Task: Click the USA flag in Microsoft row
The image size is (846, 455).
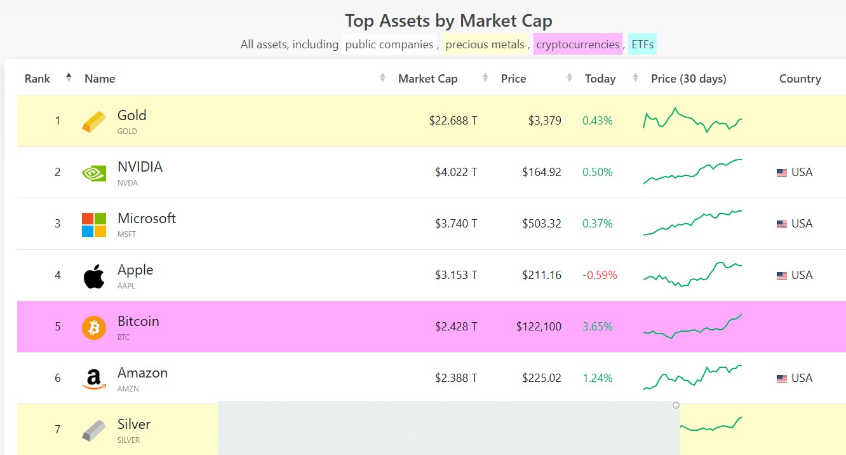Action: (x=782, y=224)
